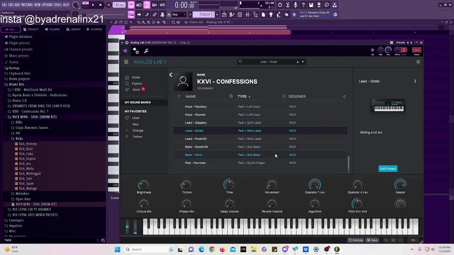This screenshot has height=255, width=454.
Task: Toggle the metronome in FL toolbar
Action: tap(131, 5)
